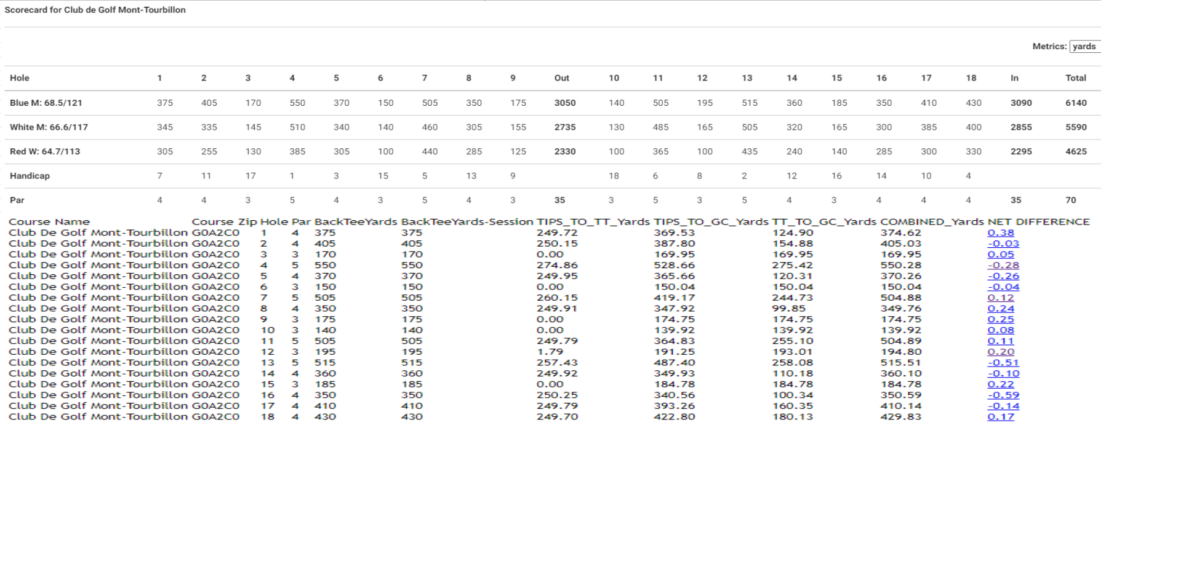Viewport: 1178px width, 575px height.
Task: Select the TT_TO_GC value 99.85
Action: [x=789, y=309]
